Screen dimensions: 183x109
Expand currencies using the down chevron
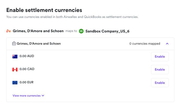tap(43, 96)
